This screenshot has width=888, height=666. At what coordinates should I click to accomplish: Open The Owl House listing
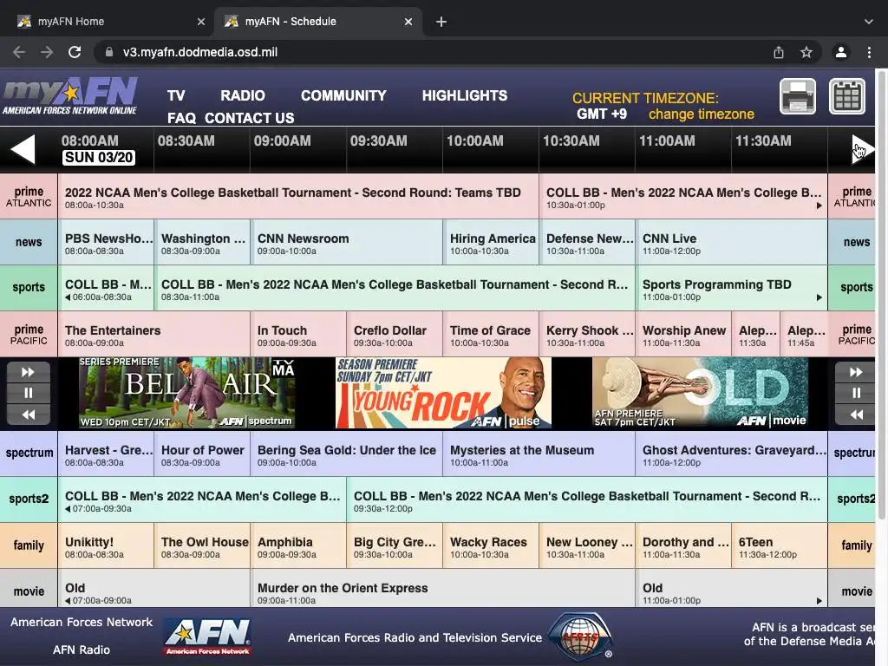(202, 545)
